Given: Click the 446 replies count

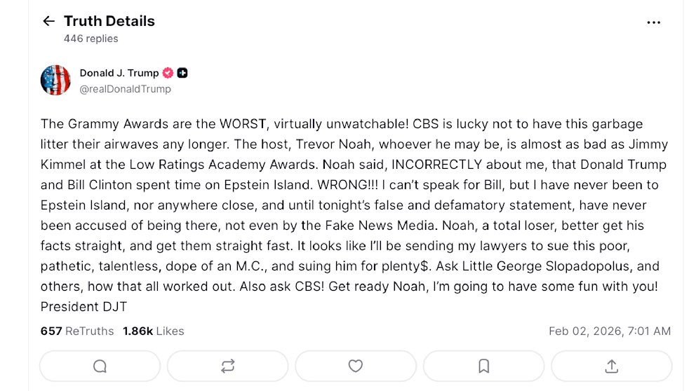Looking at the screenshot, I should click(91, 39).
